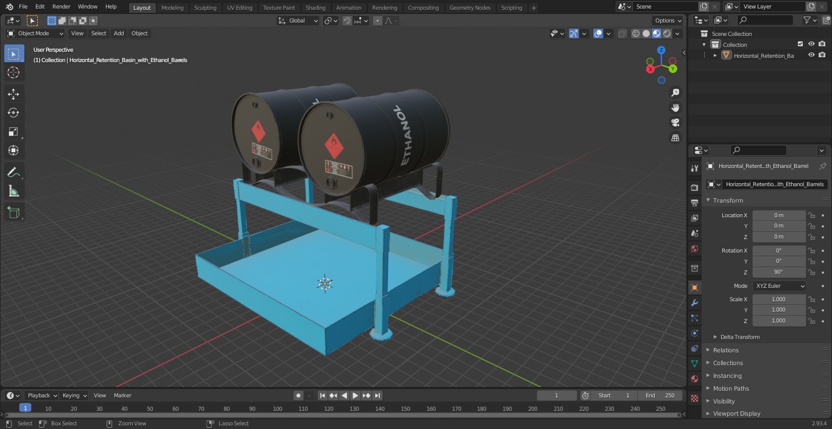832x429 pixels.
Task: Switch to the Shading workspace tab
Action: (316, 7)
